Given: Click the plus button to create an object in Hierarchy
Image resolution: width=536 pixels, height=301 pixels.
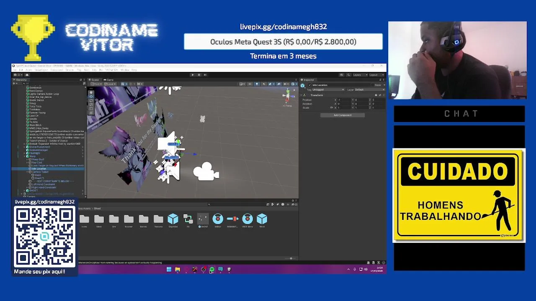Looking at the screenshot, I should pyautogui.click(x=14, y=84).
